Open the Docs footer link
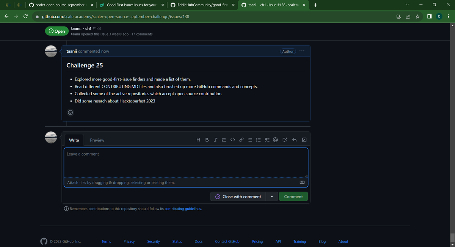455x247 pixels. [x=199, y=241]
